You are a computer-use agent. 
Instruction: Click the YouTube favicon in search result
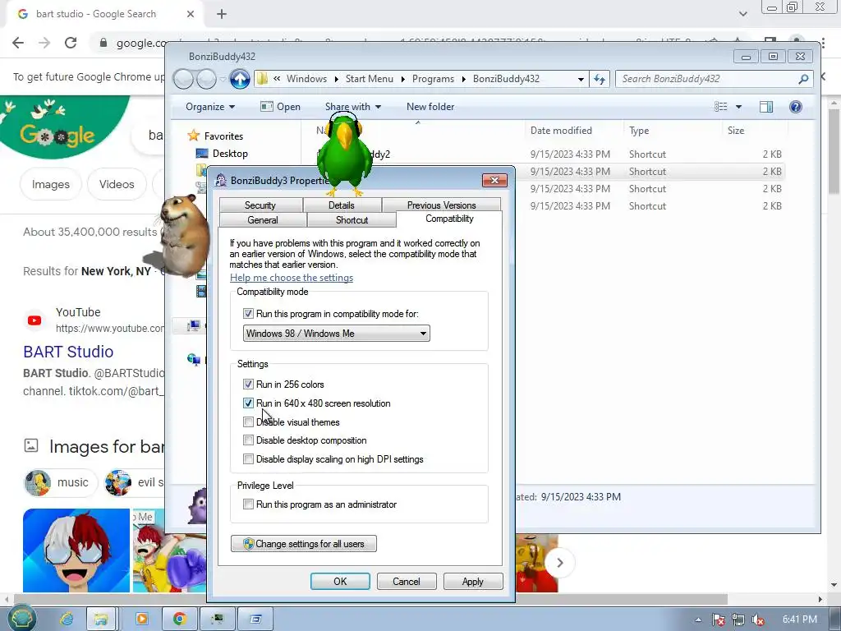pos(34,320)
